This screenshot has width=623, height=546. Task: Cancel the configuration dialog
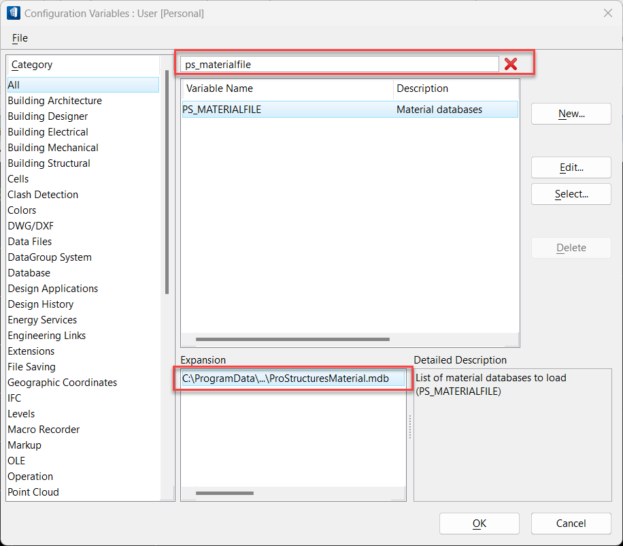571,524
